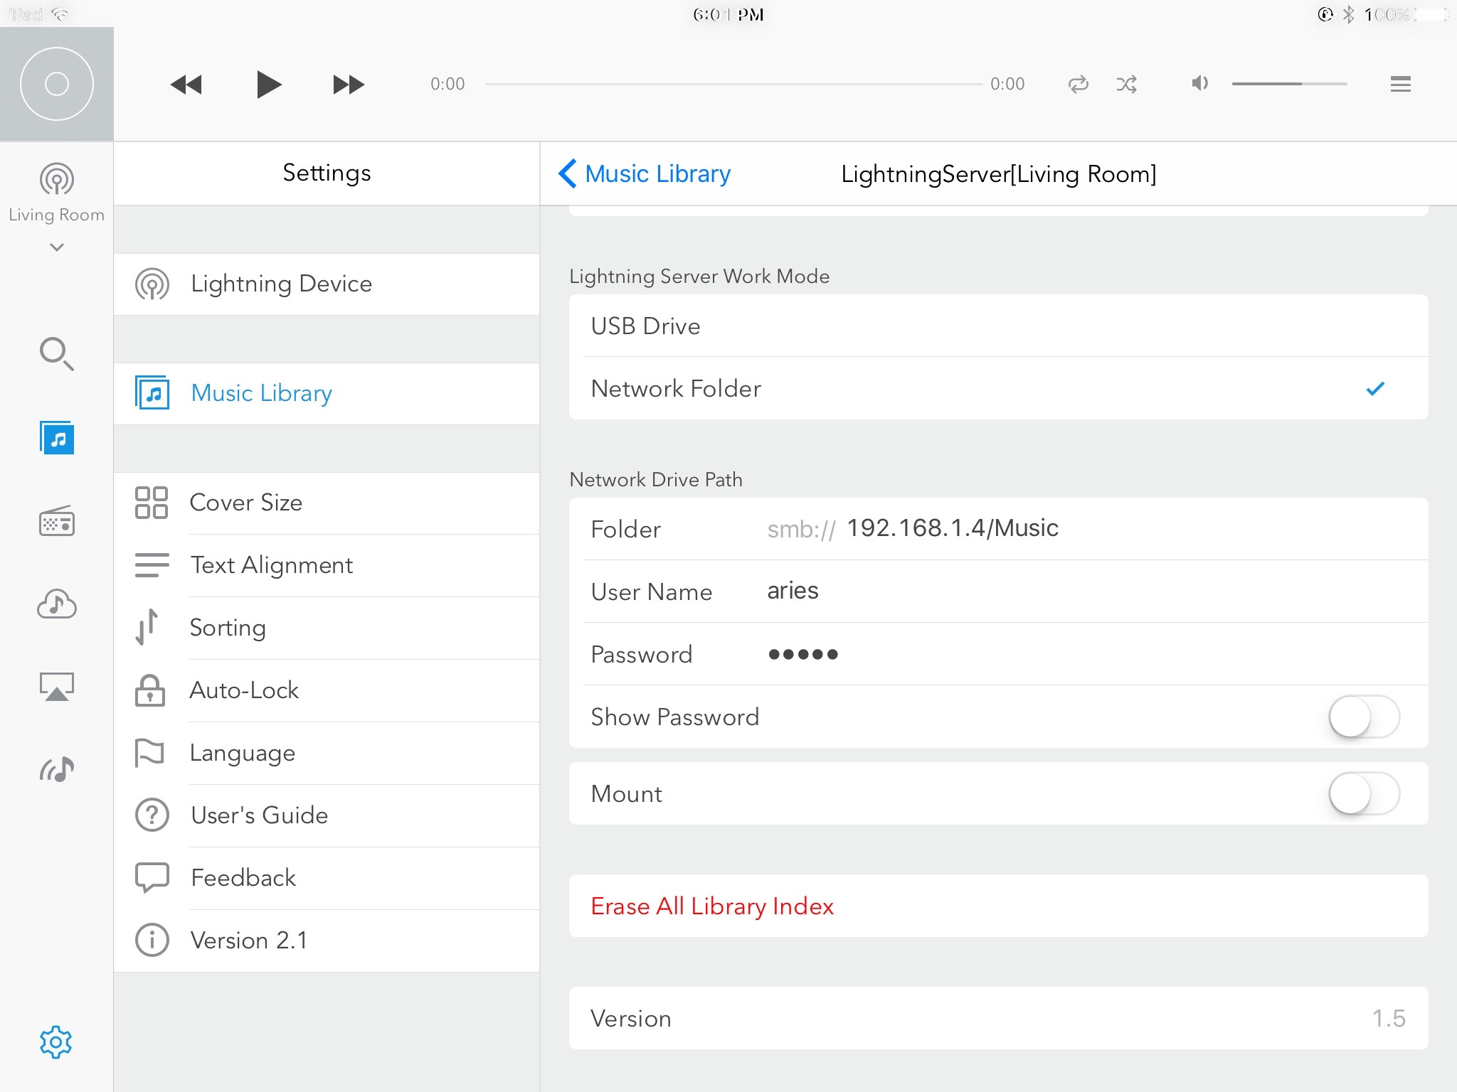
Task: Select the Settings gear icon at bottom left
Action: tap(54, 1043)
